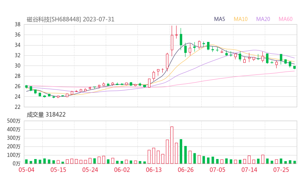Click the 06-26 date axis label
301x179 pixels.
click(x=185, y=170)
